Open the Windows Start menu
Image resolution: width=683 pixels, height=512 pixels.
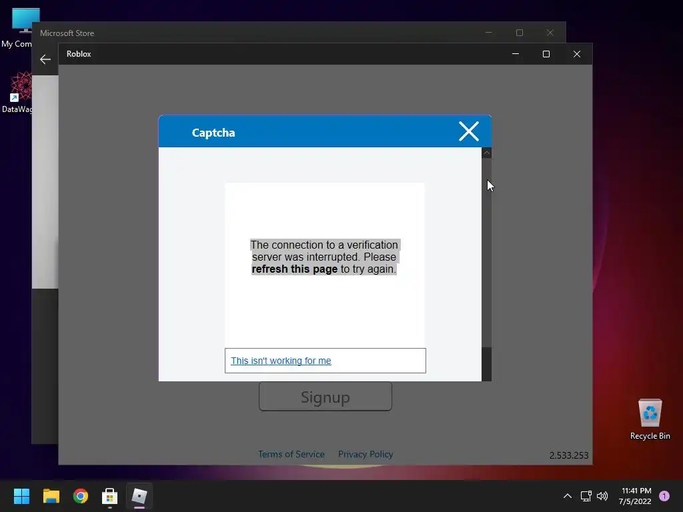[21, 496]
